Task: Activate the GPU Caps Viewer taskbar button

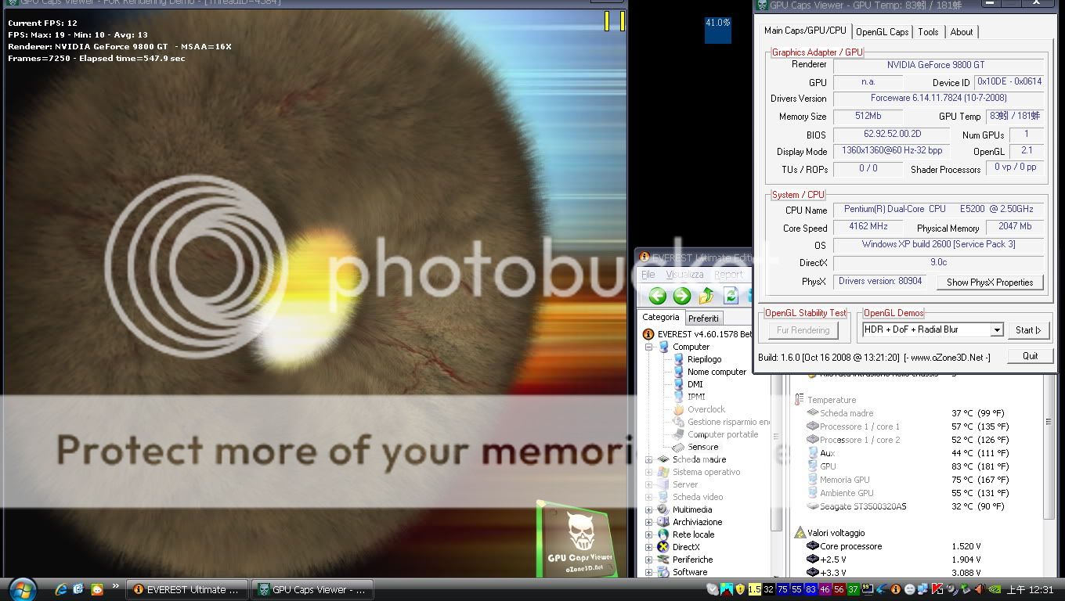Action: coord(312,589)
